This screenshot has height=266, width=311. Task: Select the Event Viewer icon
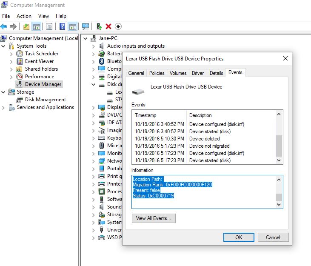pyautogui.click(x=20, y=61)
